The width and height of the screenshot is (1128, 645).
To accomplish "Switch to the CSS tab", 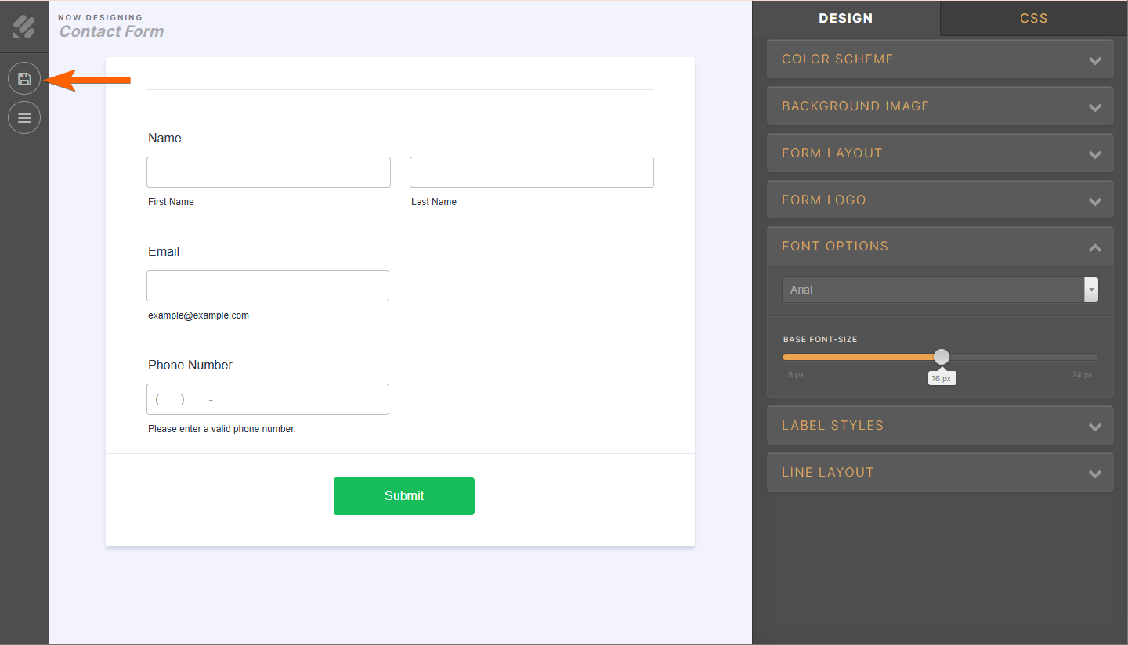I will pyautogui.click(x=1033, y=18).
